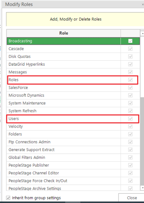Toggle the Broadcasting role checkbox
Image resolution: width=144 pixels, height=203 pixels.
[x=130, y=41]
